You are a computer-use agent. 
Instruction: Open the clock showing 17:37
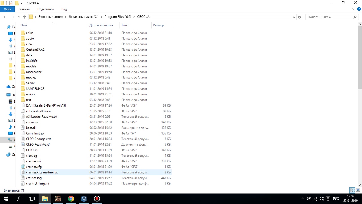point(351,196)
